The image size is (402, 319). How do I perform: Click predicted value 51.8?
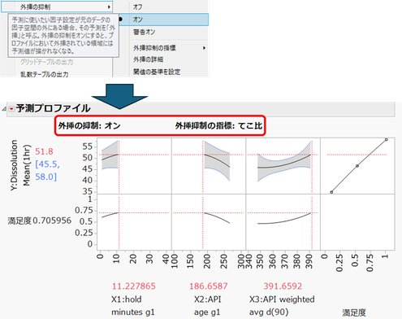(44, 151)
